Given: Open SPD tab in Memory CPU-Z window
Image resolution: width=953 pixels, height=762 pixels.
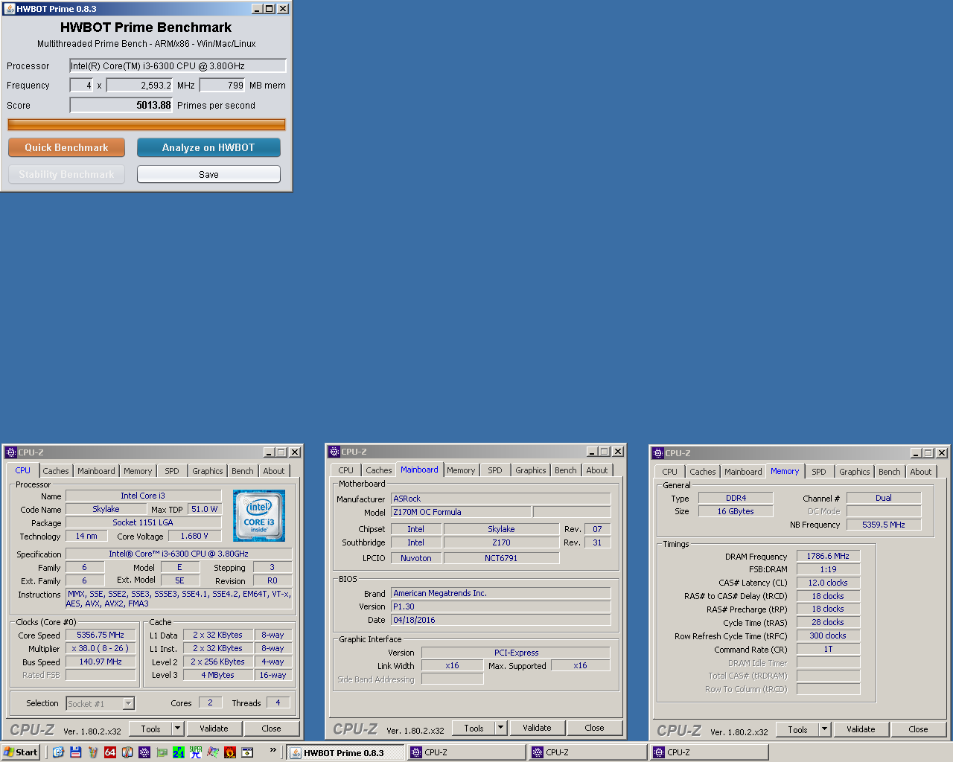Looking at the screenshot, I should pos(819,472).
